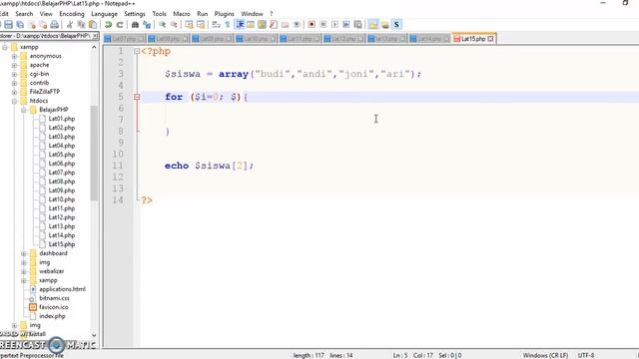Place cursor on line 11 echo statement

pyautogui.click(x=209, y=166)
